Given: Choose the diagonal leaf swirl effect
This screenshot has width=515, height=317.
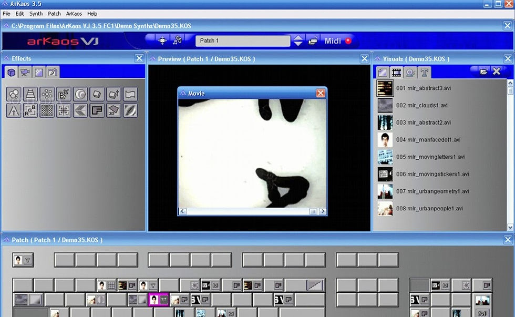Looking at the screenshot, I should click(x=130, y=110).
